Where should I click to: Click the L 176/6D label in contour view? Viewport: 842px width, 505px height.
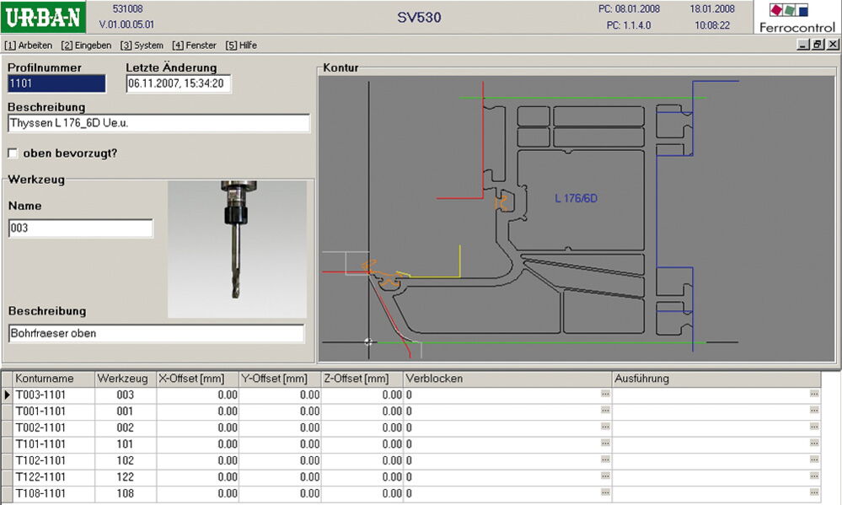577,199
